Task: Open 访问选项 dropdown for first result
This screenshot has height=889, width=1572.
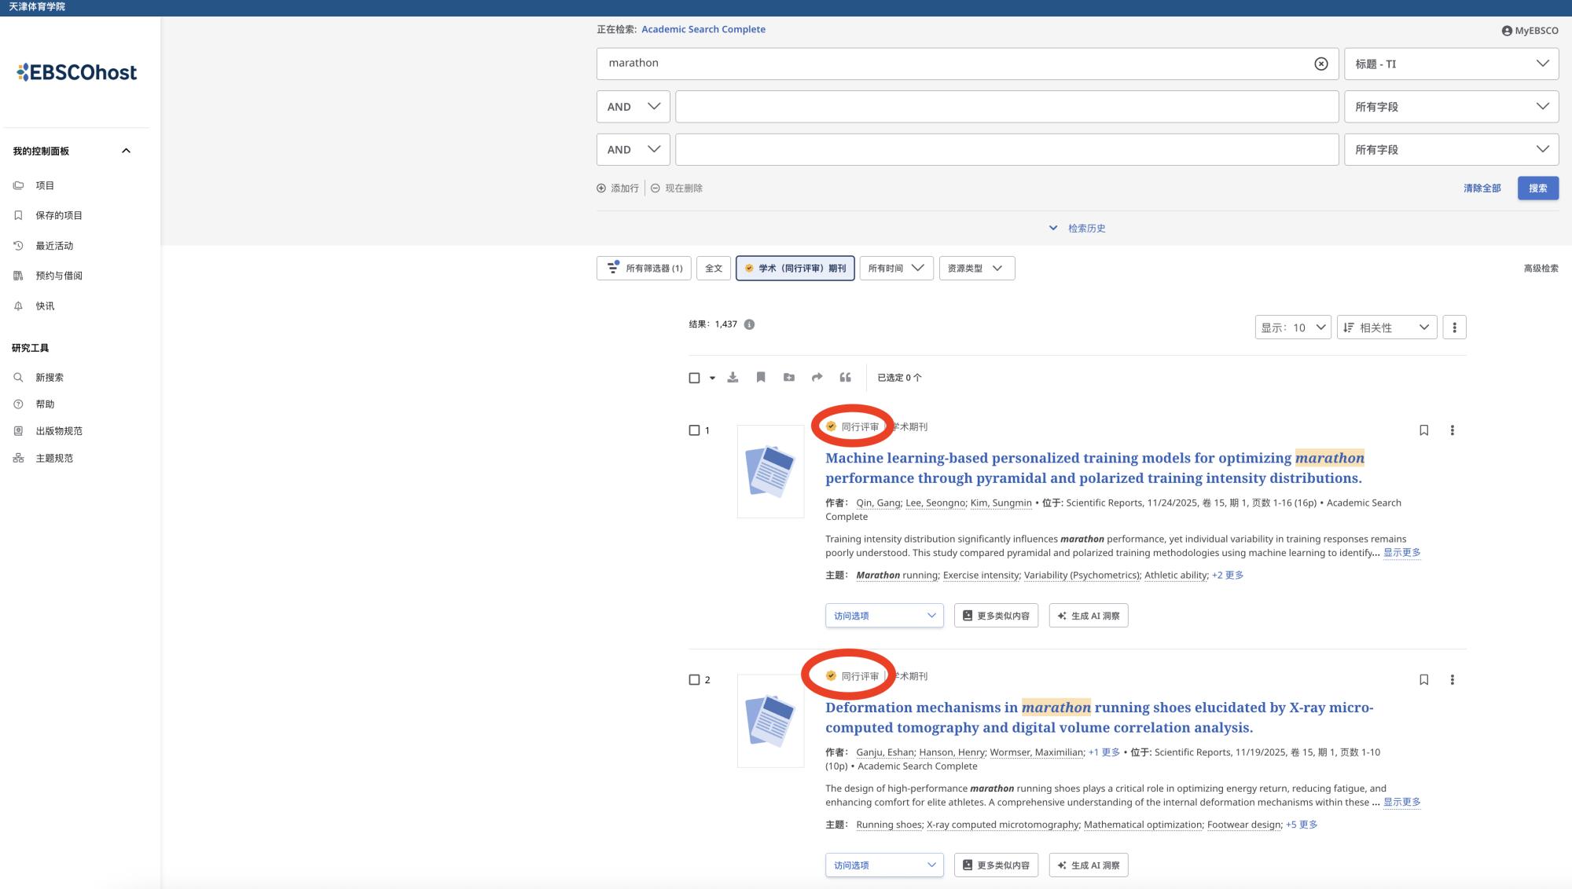Action: 883,616
